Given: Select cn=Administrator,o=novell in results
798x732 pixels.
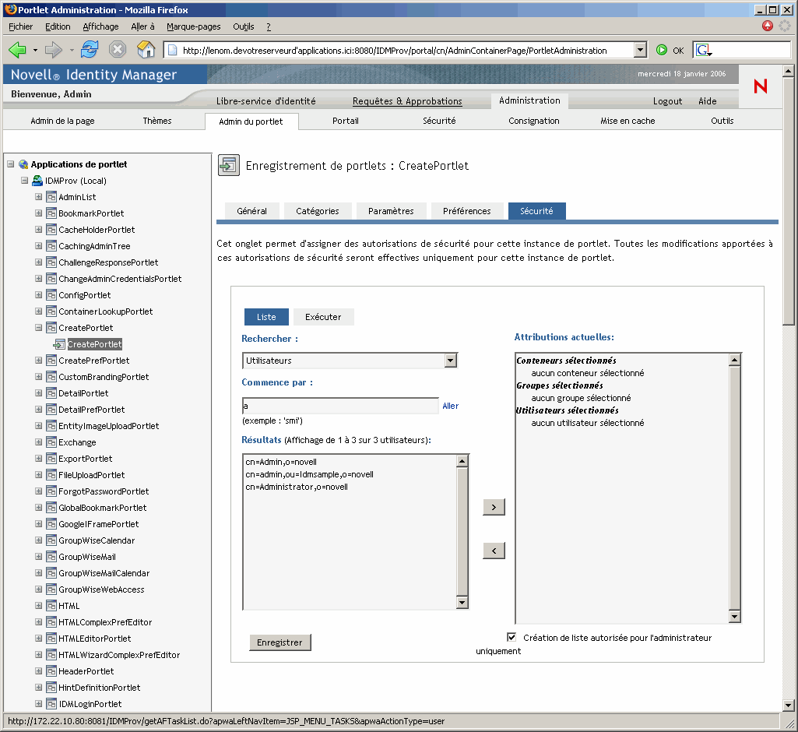Looking at the screenshot, I should click(297, 487).
